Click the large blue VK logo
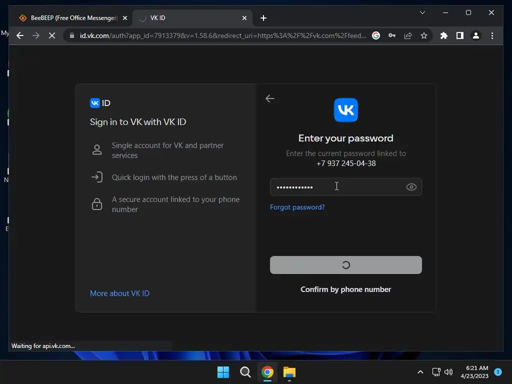The height and width of the screenshot is (384, 512). pos(346,110)
